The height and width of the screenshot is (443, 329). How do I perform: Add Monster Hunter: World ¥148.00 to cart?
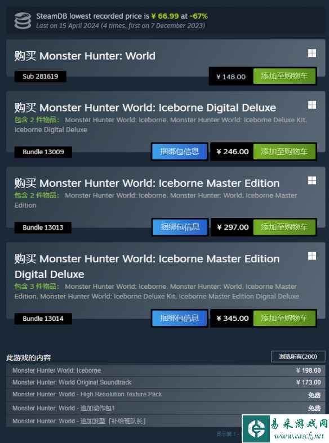pyautogui.click(x=284, y=76)
